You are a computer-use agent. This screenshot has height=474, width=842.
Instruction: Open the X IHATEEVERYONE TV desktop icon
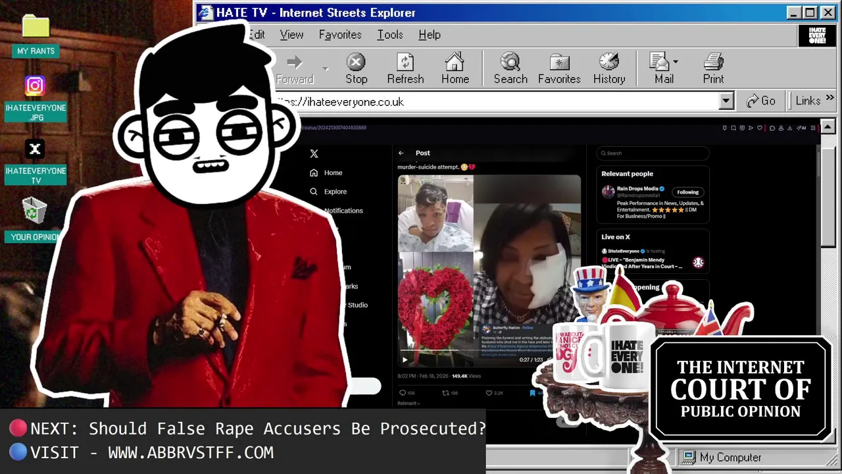pyautogui.click(x=36, y=162)
